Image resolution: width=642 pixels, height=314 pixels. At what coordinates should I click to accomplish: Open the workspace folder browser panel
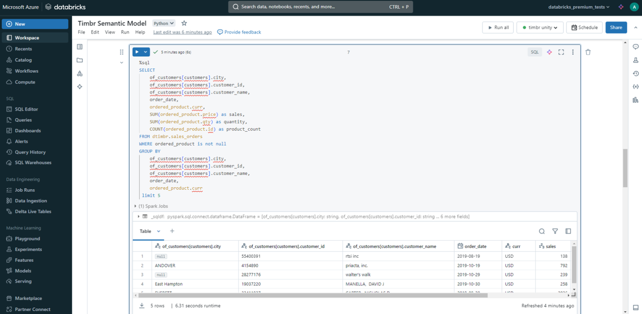79,60
